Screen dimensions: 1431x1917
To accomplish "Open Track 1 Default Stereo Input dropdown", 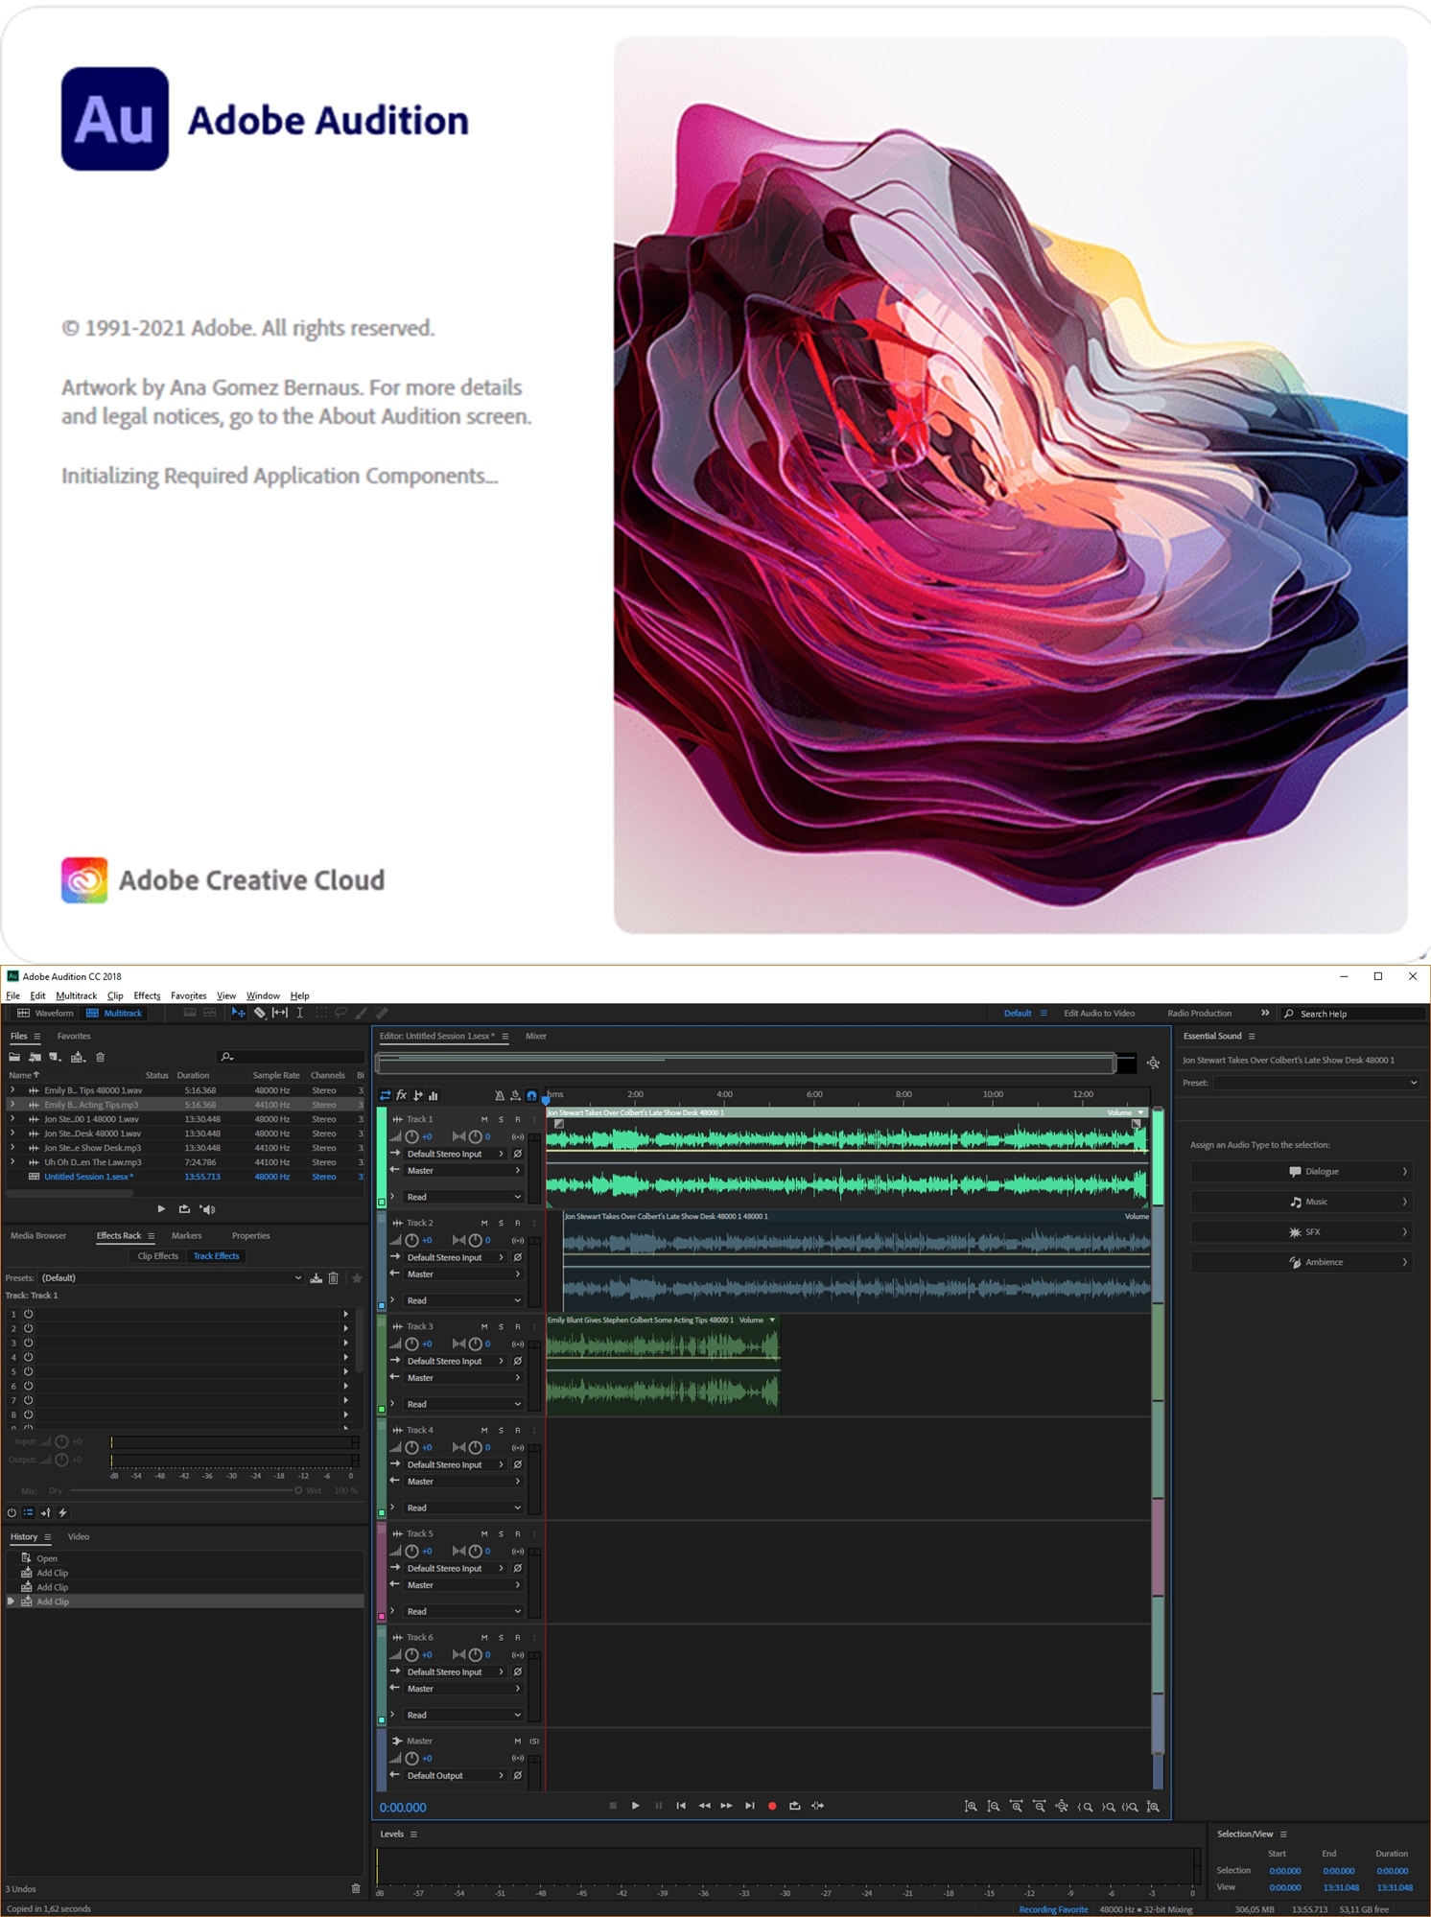I will 455,1154.
